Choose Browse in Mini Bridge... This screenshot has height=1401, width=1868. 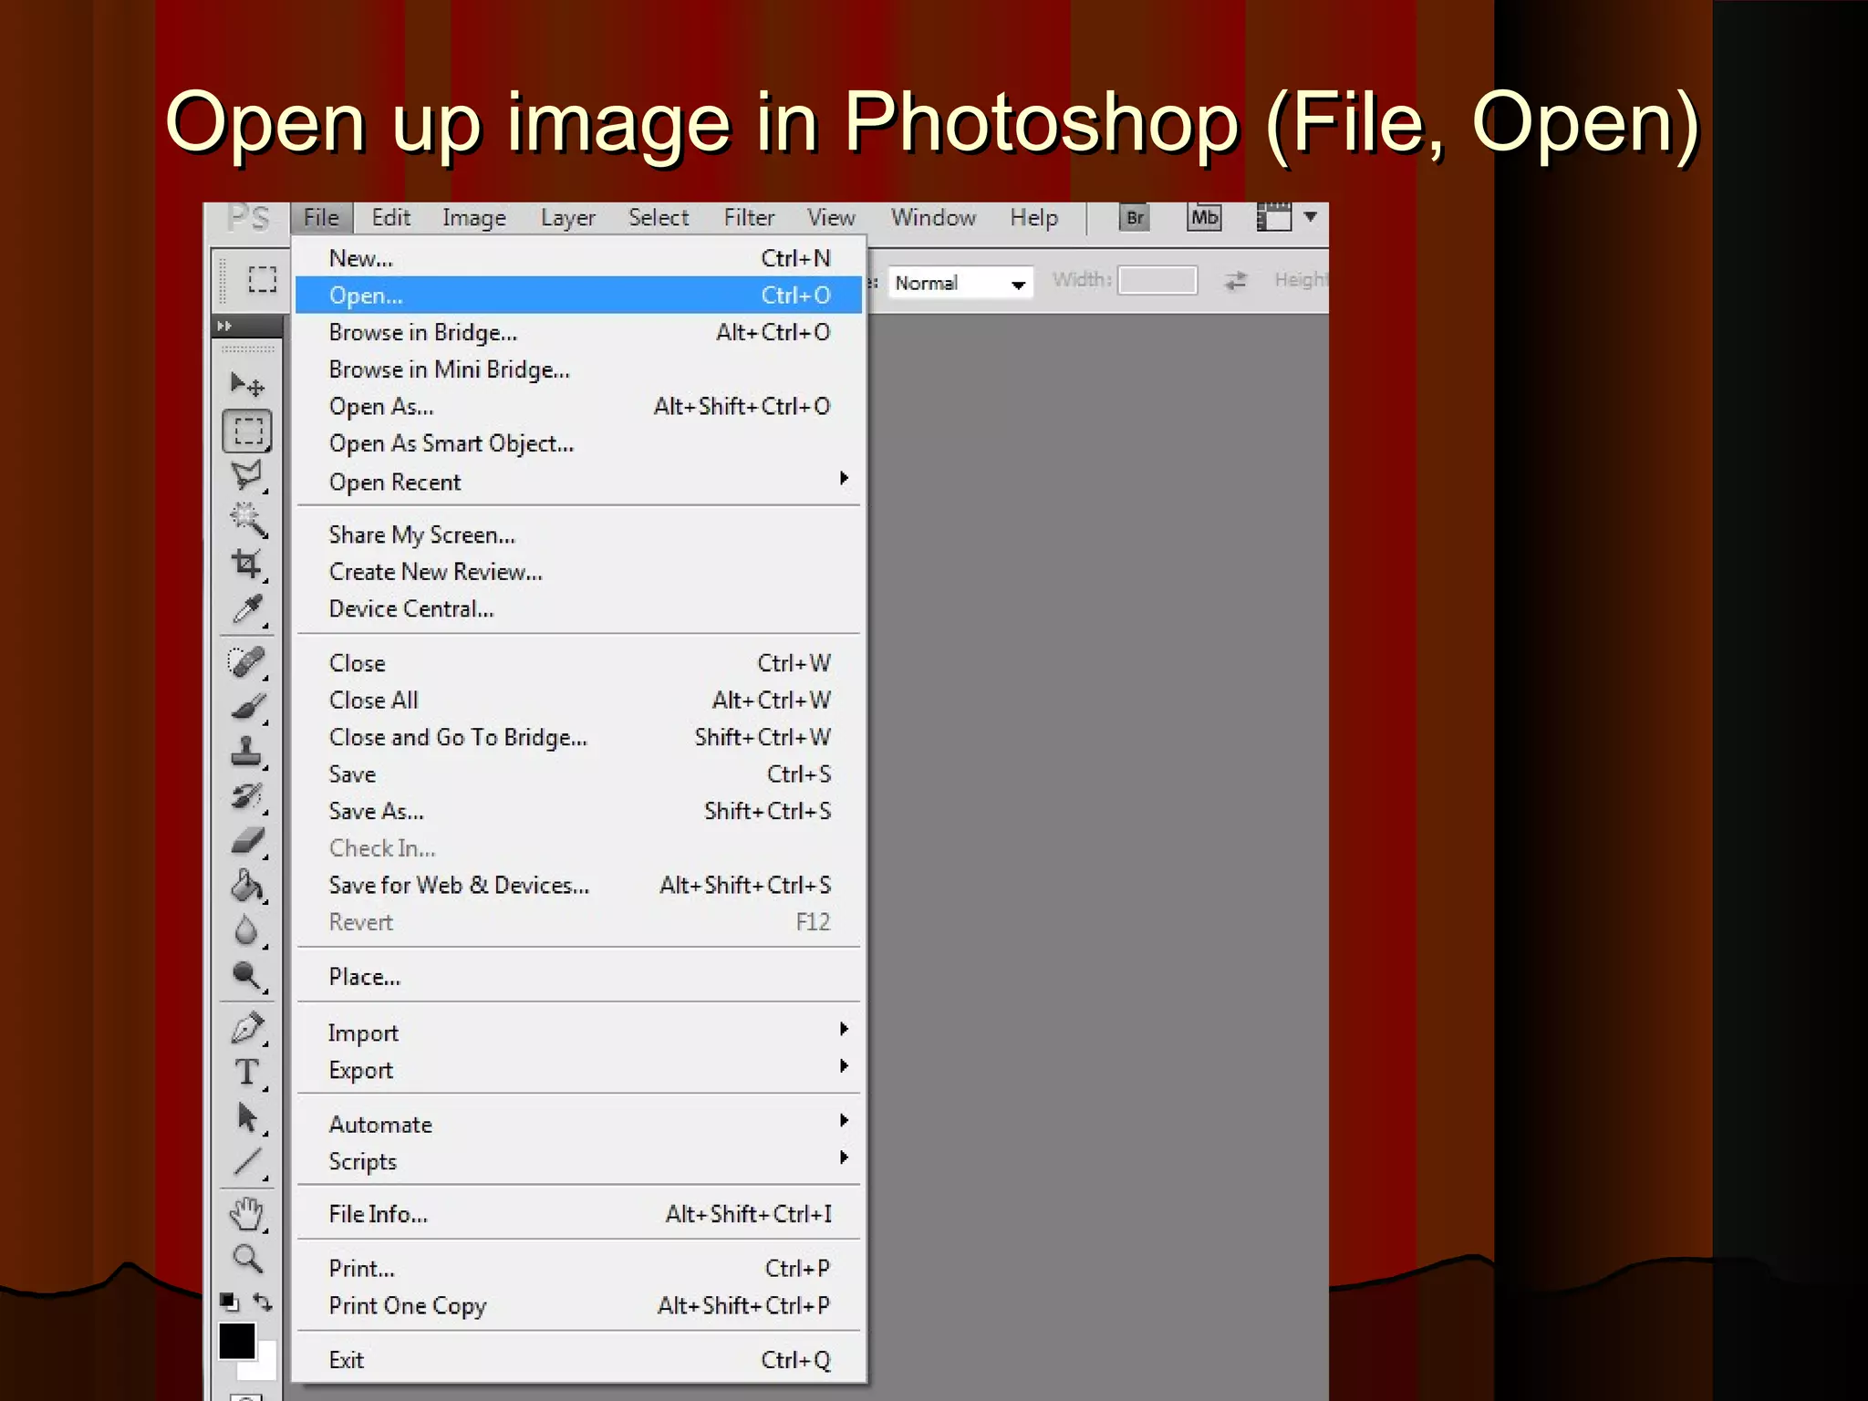(577, 369)
